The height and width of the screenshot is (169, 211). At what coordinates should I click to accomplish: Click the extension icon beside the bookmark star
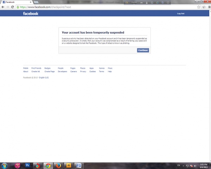coord(204,7)
